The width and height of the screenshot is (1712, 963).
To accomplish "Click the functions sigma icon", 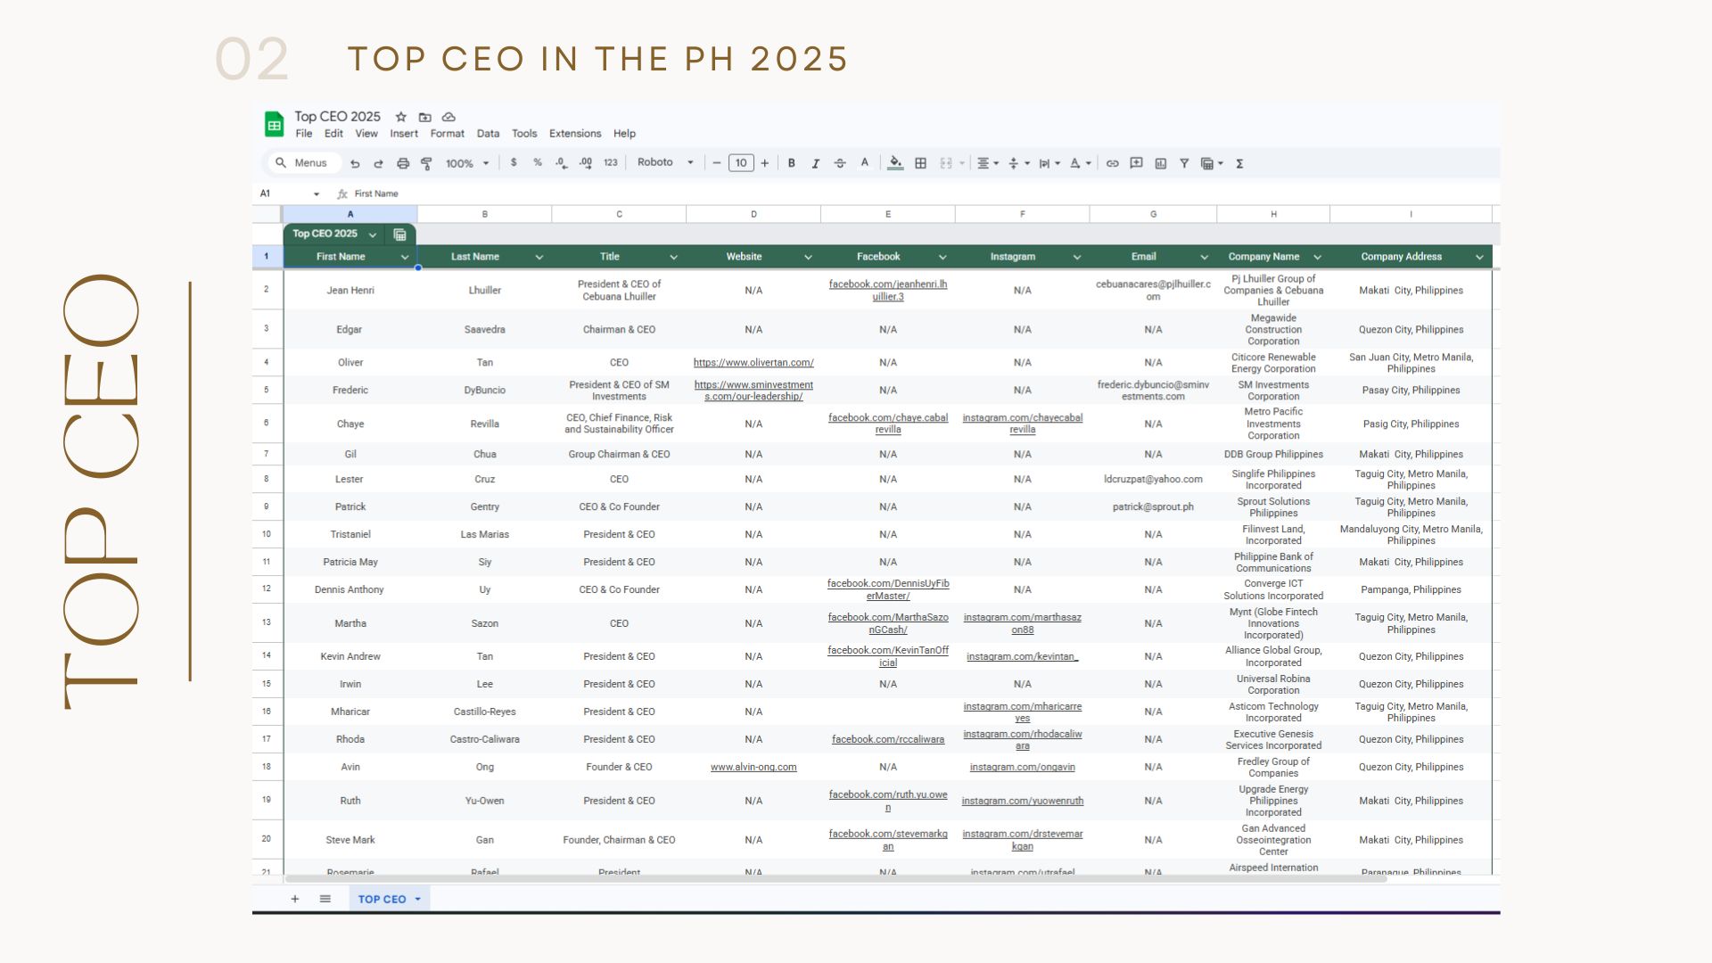I will pos(1239,163).
